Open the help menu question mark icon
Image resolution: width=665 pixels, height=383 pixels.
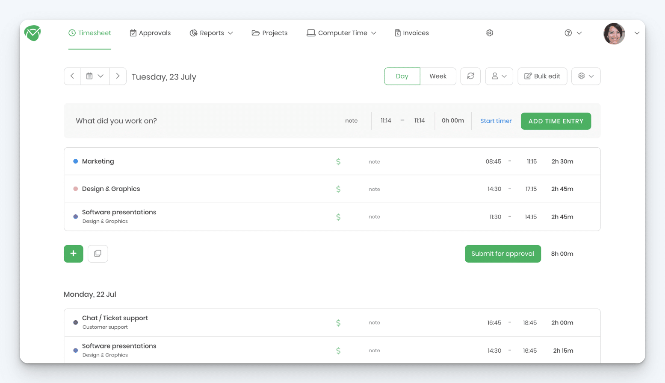568,32
